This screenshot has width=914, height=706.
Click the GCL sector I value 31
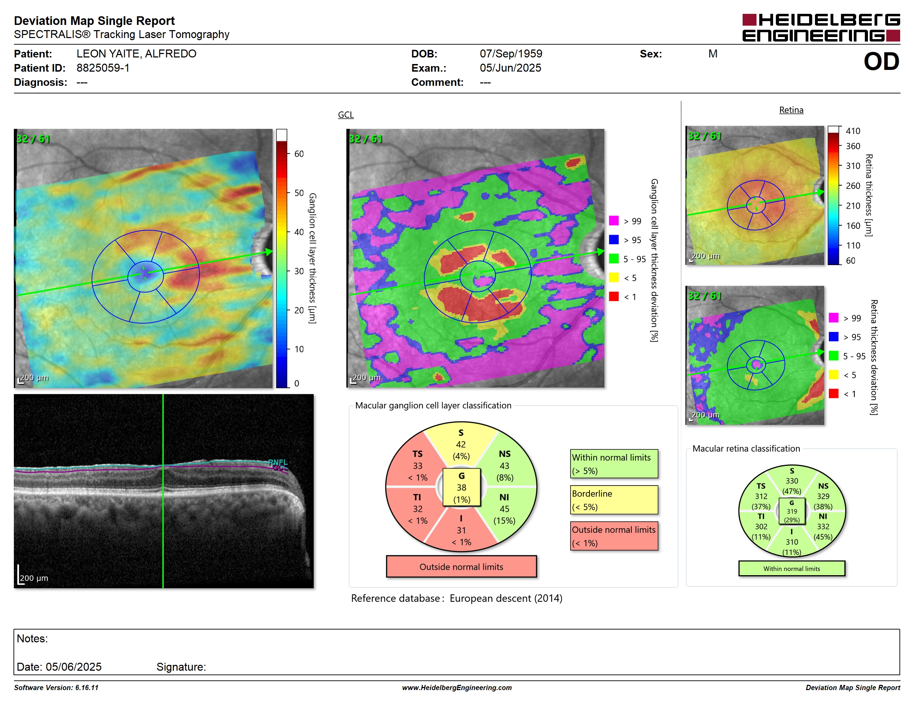click(461, 530)
